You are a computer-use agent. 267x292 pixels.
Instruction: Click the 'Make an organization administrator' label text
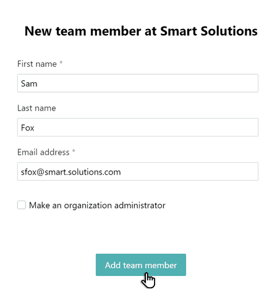(x=97, y=206)
